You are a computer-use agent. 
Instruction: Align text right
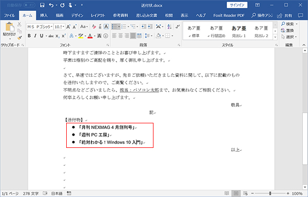(x=127, y=36)
